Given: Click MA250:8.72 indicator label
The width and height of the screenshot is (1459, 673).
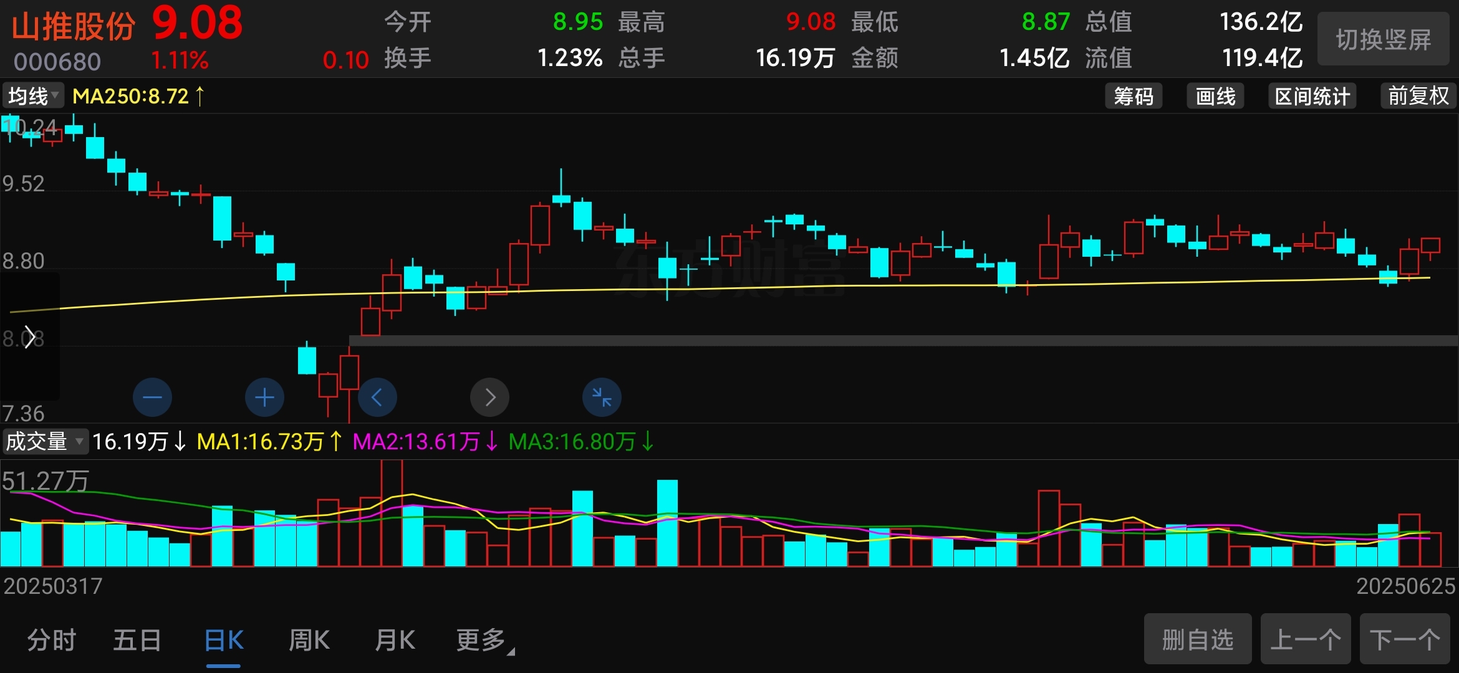Looking at the screenshot, I should coord(138,96).
